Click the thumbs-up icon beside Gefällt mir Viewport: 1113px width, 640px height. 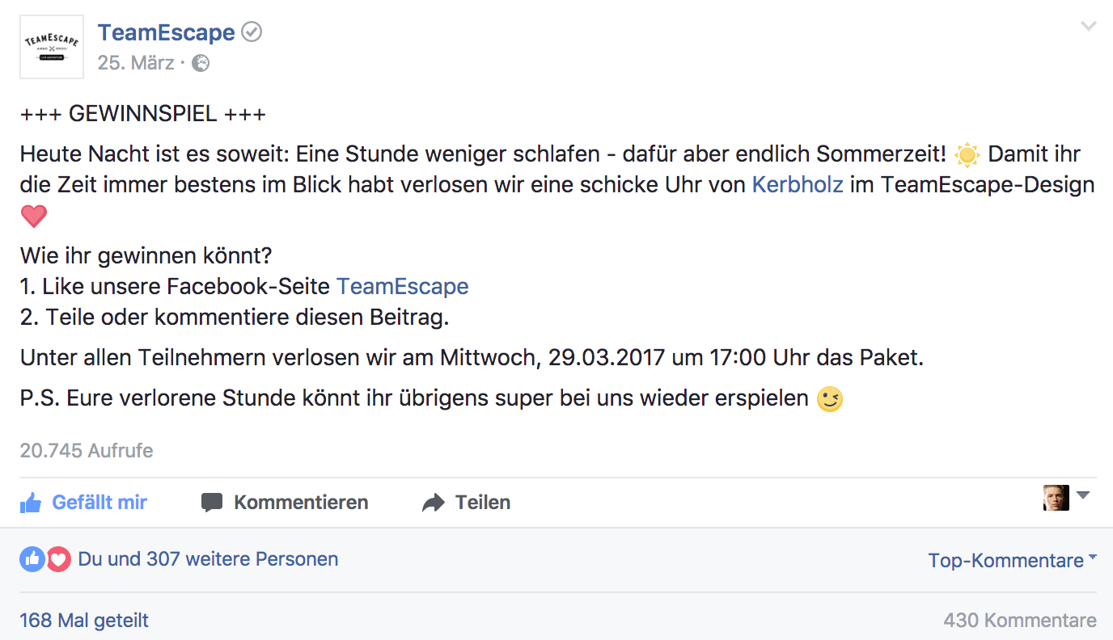point(32,503)
